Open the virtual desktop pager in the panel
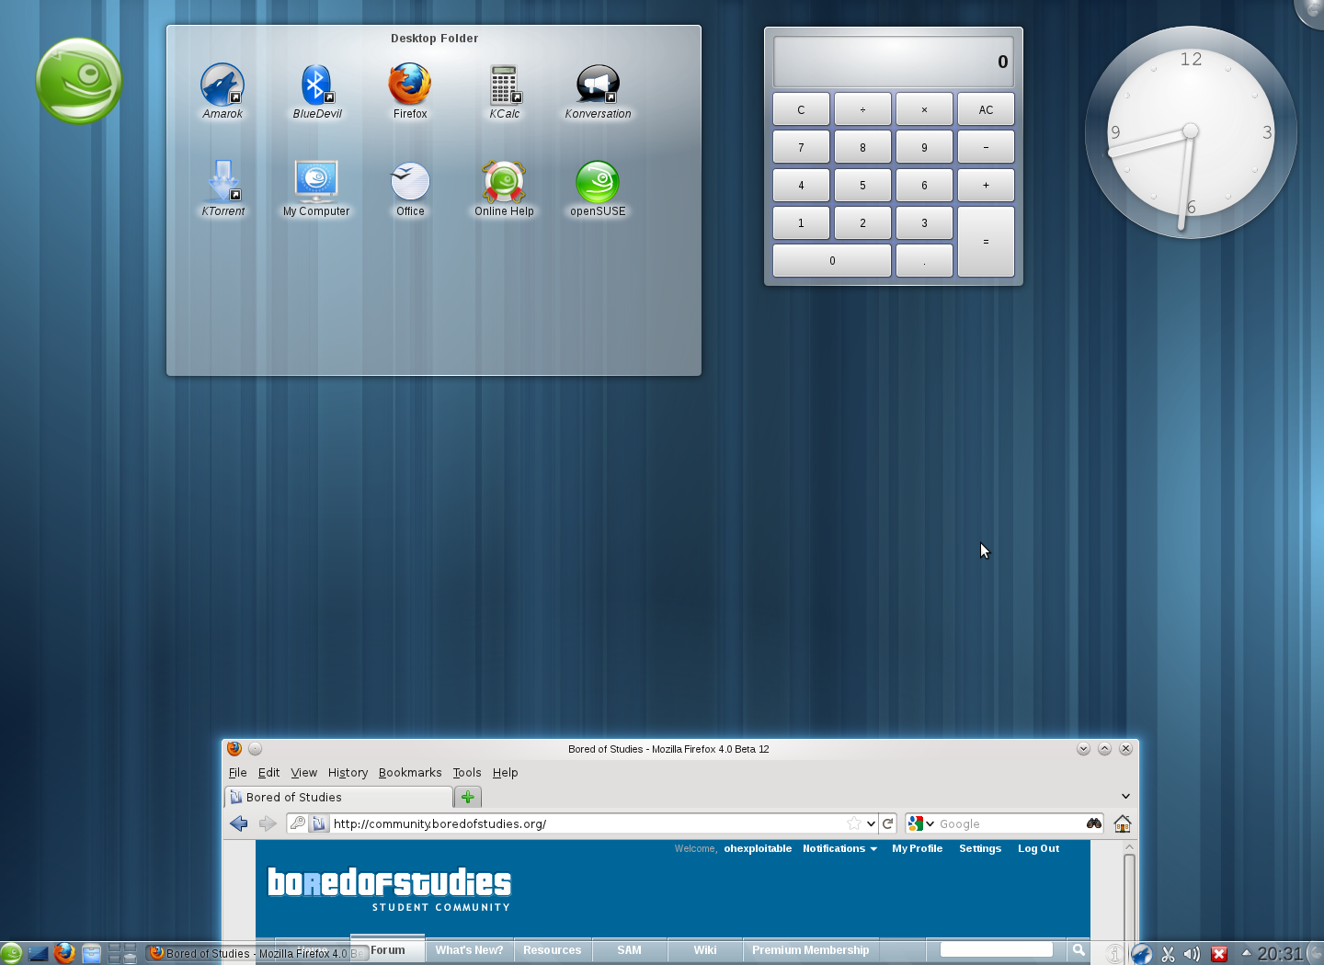 click(x=122, y=953)
